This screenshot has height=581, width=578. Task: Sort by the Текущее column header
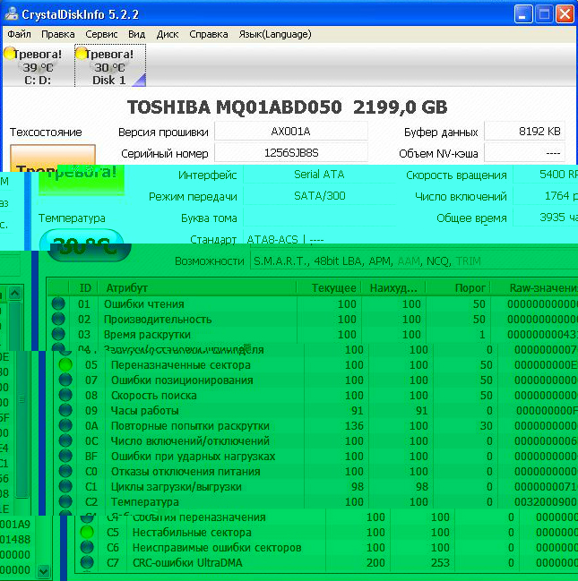(x=329, y=288)
